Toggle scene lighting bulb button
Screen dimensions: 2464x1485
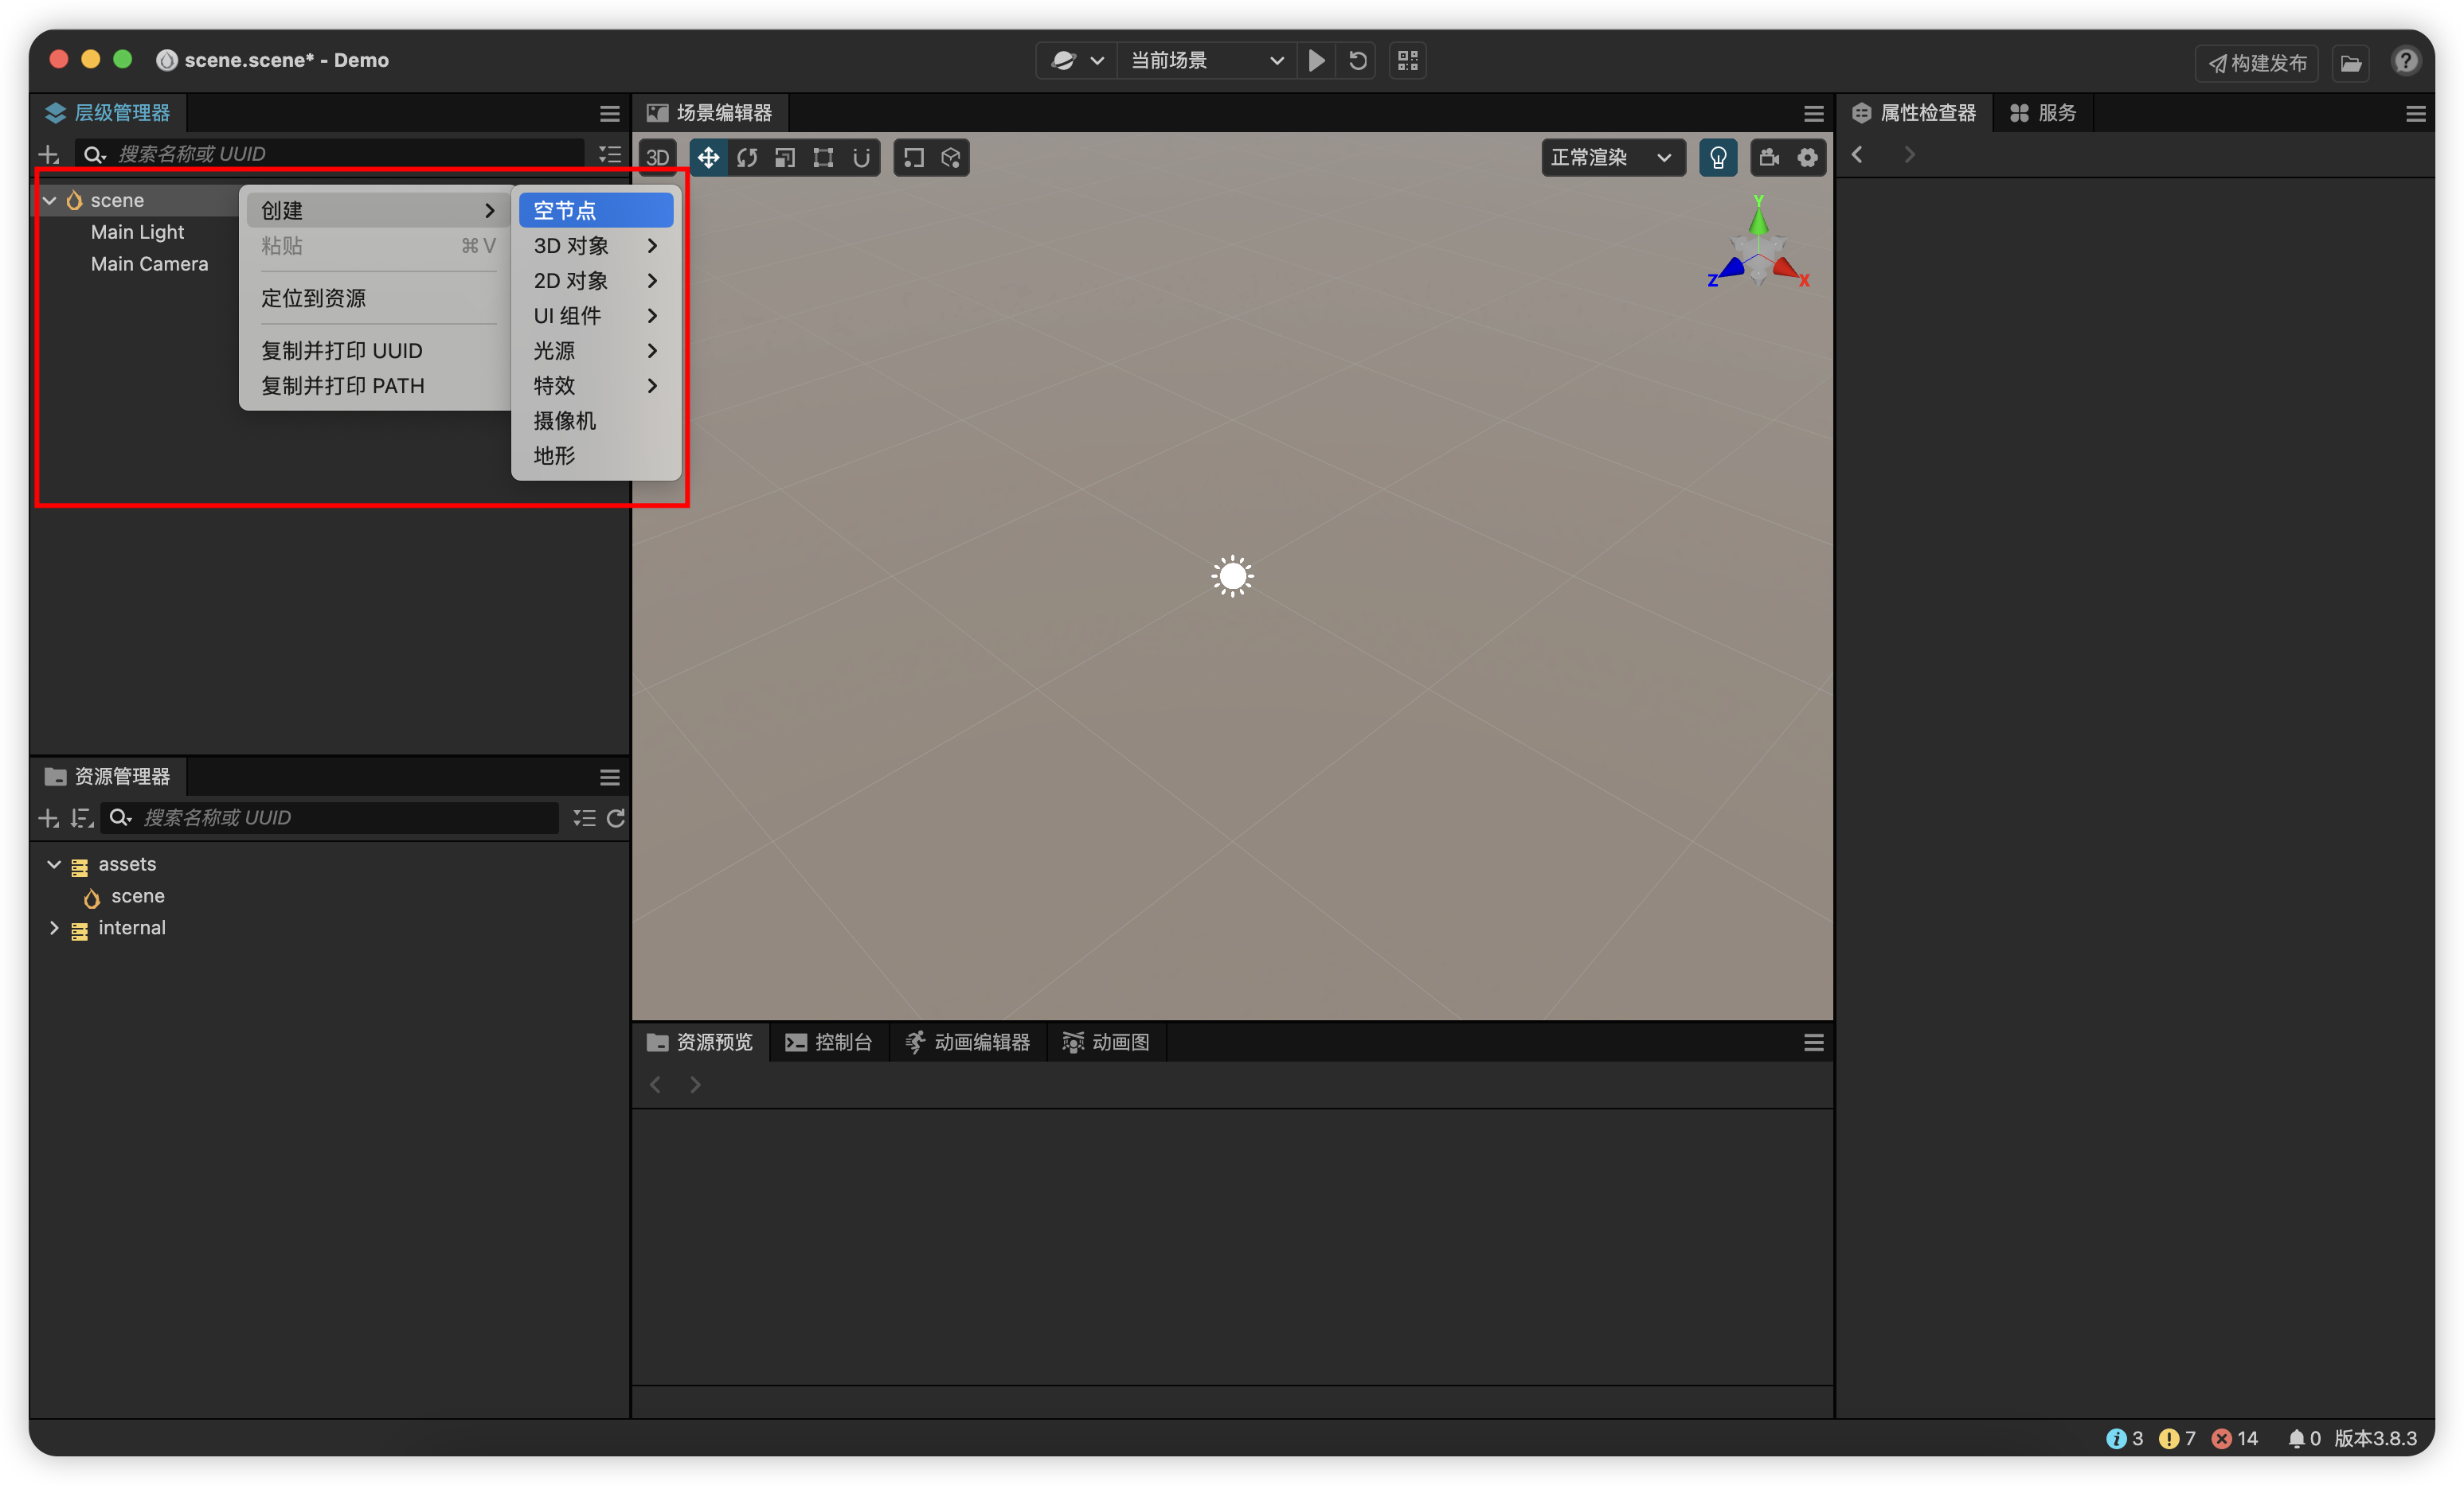pos(1718,158)
